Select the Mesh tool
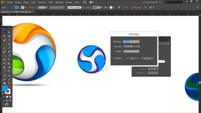The height and width of the screenshot is (113, 201). pyautogui.click(x=4, y=67)
